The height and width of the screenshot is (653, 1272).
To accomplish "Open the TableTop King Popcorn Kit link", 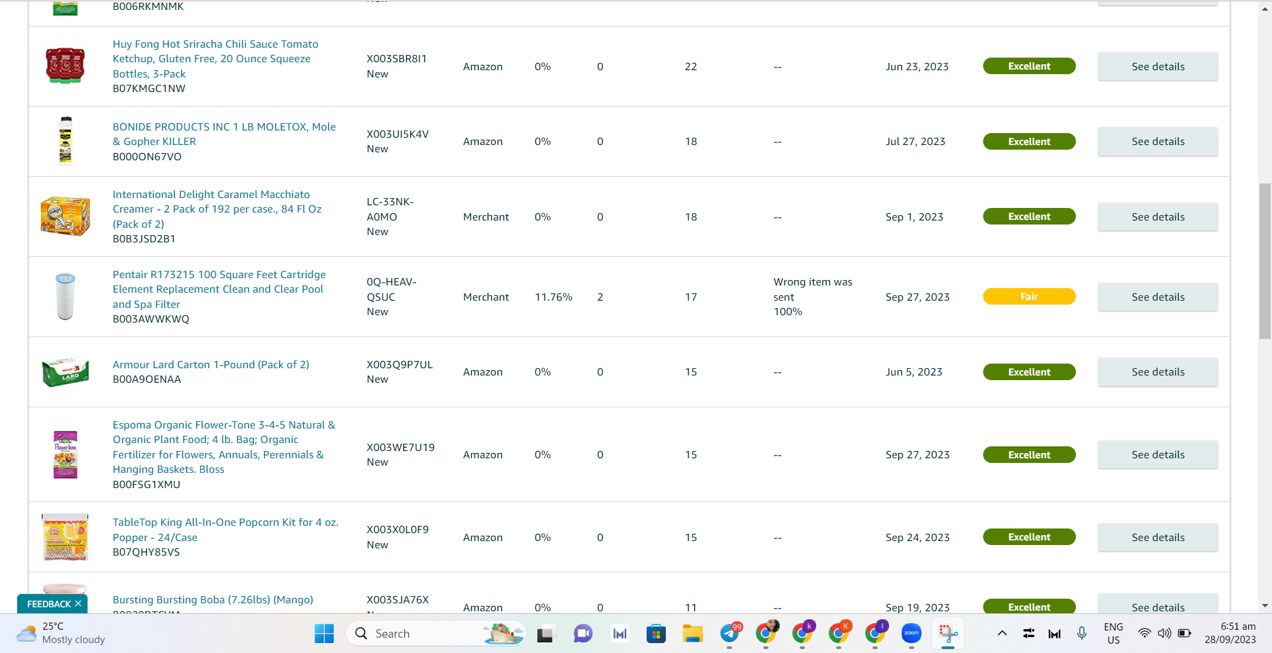I will pos(225,530).
